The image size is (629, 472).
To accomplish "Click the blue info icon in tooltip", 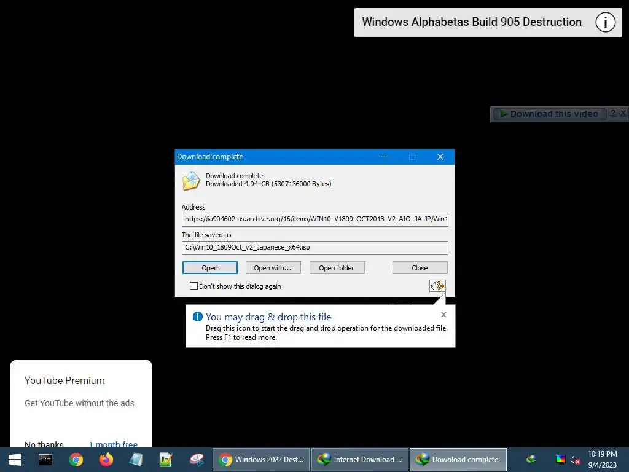I will pos(198,317).
